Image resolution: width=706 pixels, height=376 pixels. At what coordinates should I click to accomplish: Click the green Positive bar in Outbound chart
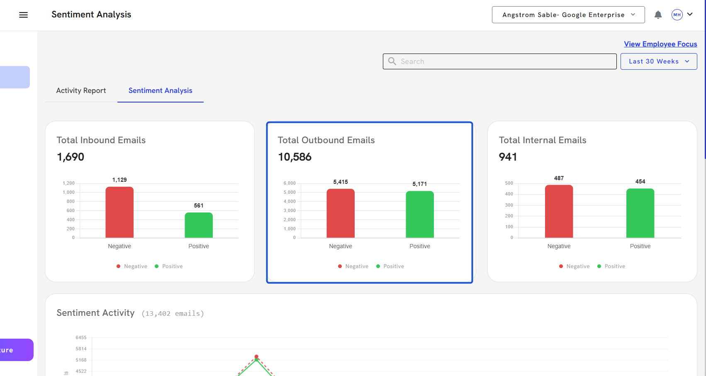419,214
